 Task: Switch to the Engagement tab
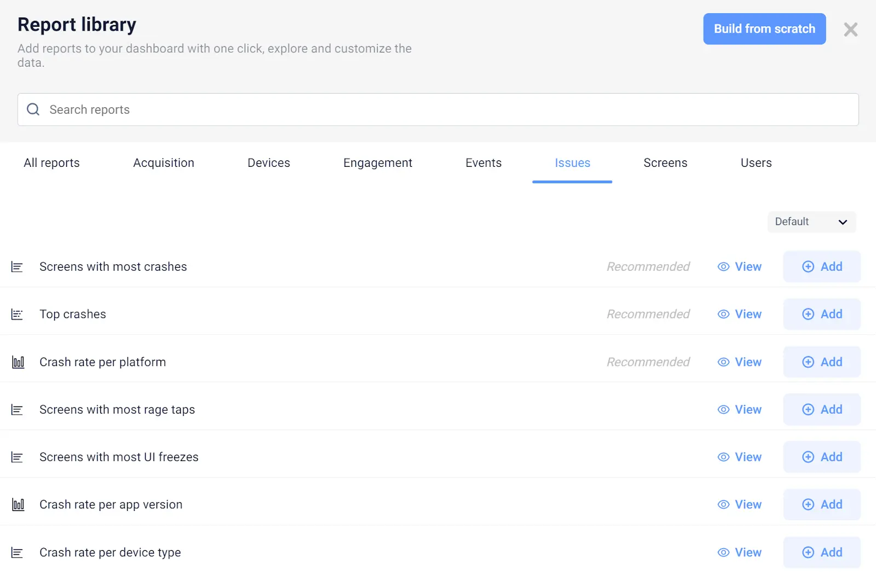378,163
